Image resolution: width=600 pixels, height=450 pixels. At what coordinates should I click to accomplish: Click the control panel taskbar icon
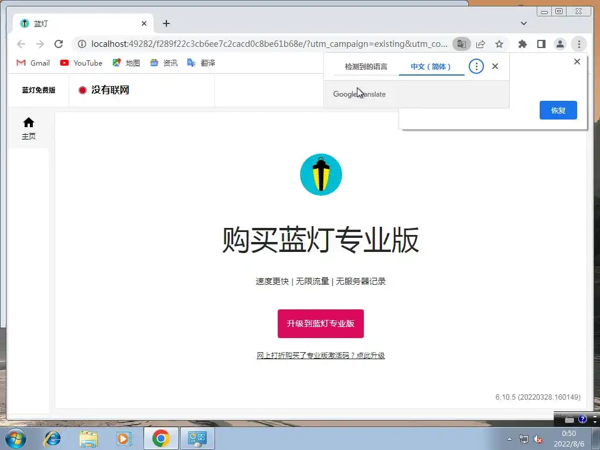click(197, 438)
